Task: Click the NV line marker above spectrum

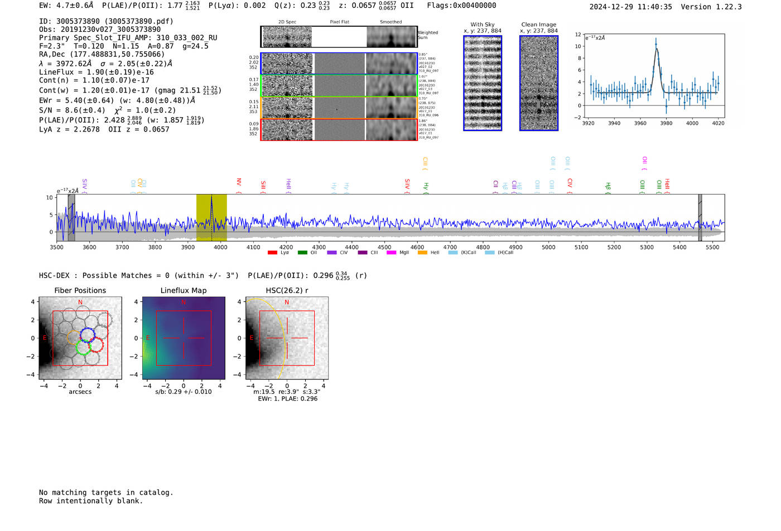Action: [239, 183]
